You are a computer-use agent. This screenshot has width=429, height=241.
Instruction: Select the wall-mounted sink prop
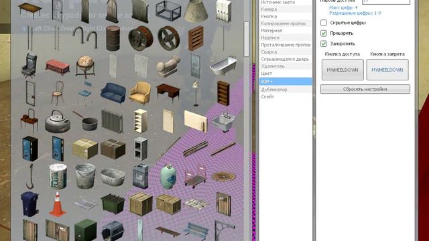pyautogui.click(x=223, y=121)
